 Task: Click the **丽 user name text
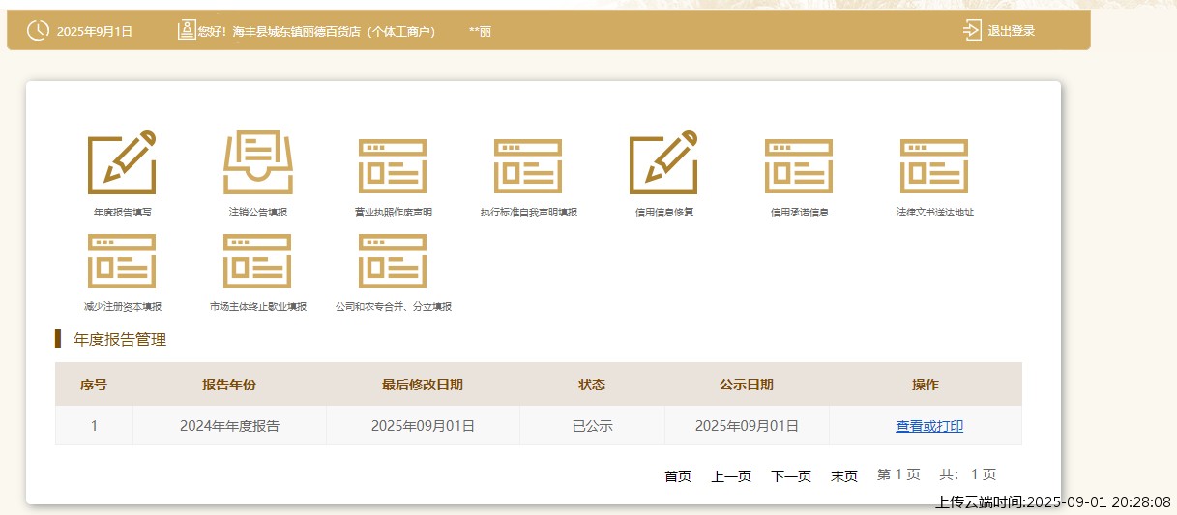[480, 31]
